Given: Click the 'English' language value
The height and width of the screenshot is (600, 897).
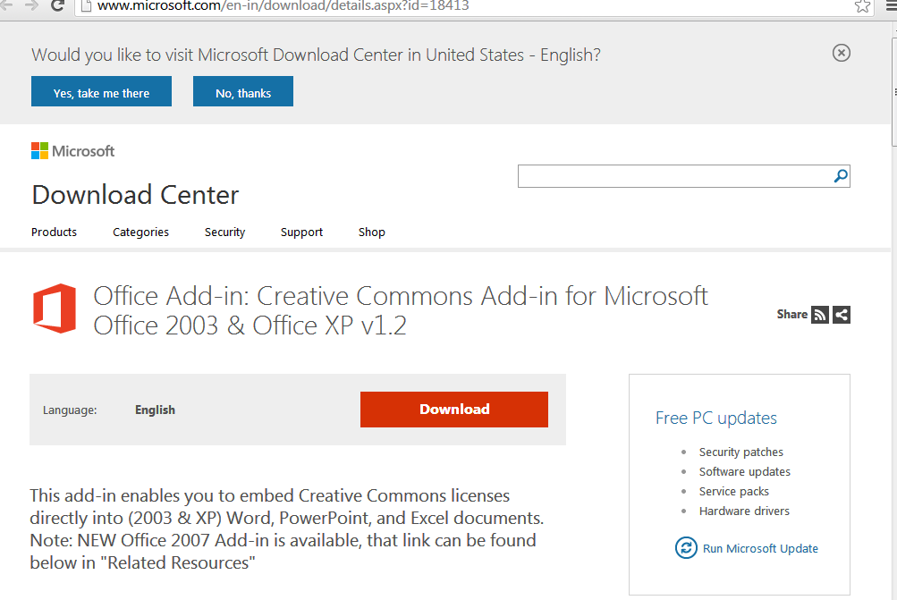Looking at the screenshot, I should pyautogui.click(x=155, y=410).
